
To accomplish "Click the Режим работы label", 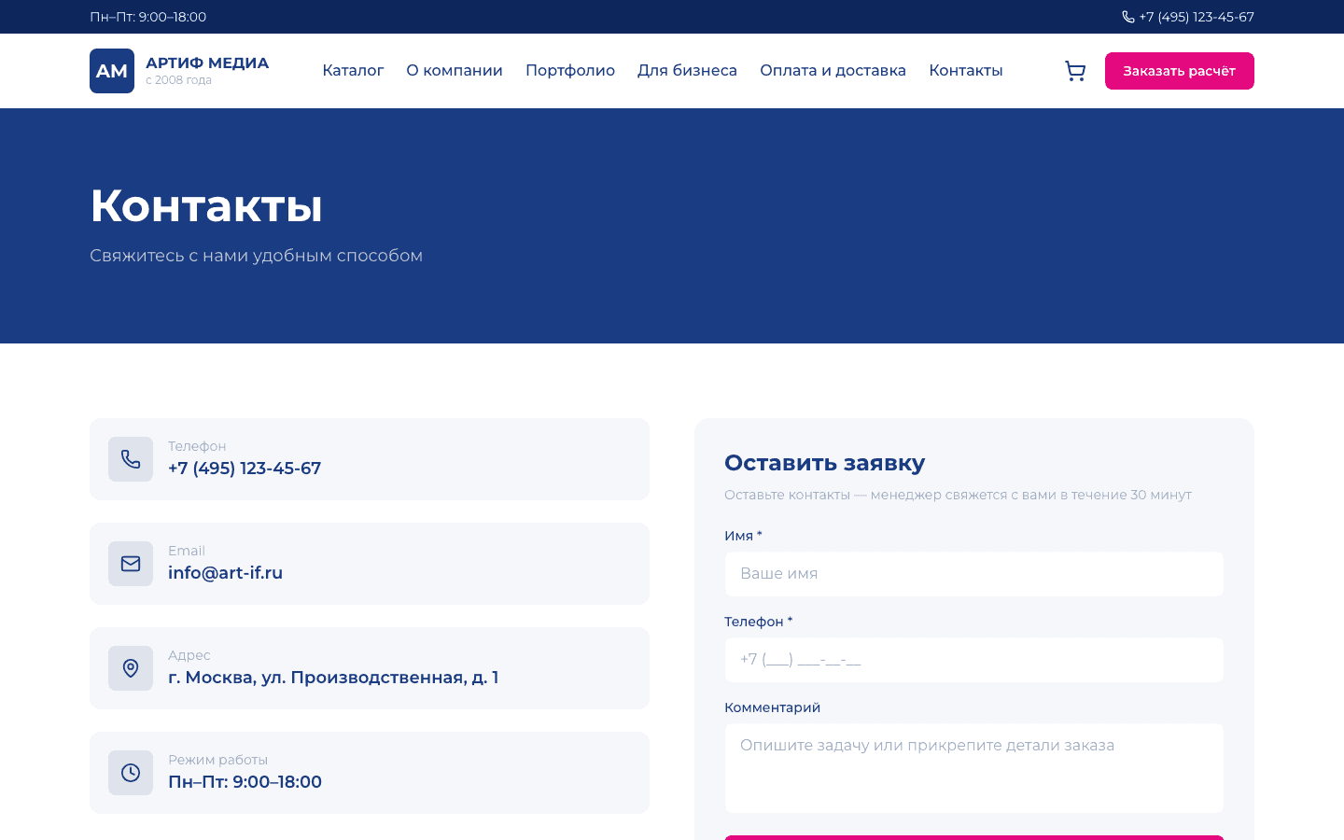I will tap(217, 760).
